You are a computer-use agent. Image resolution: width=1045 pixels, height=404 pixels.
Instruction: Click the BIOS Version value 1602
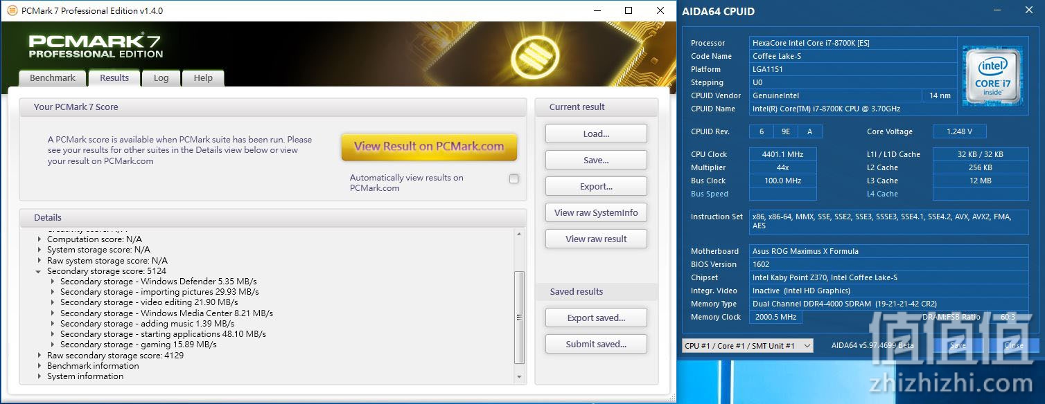point(889,264)
